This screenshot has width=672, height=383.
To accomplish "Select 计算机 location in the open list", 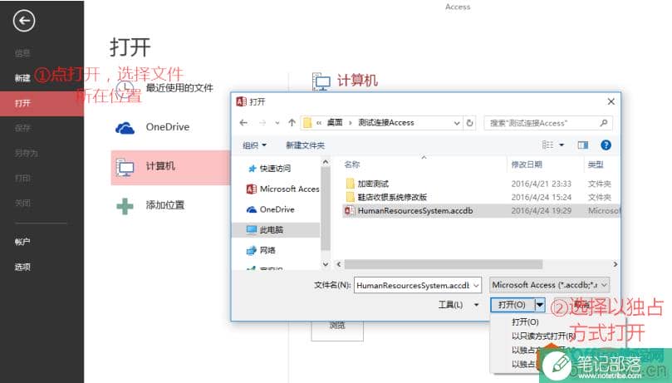I will tap(170, 167).
